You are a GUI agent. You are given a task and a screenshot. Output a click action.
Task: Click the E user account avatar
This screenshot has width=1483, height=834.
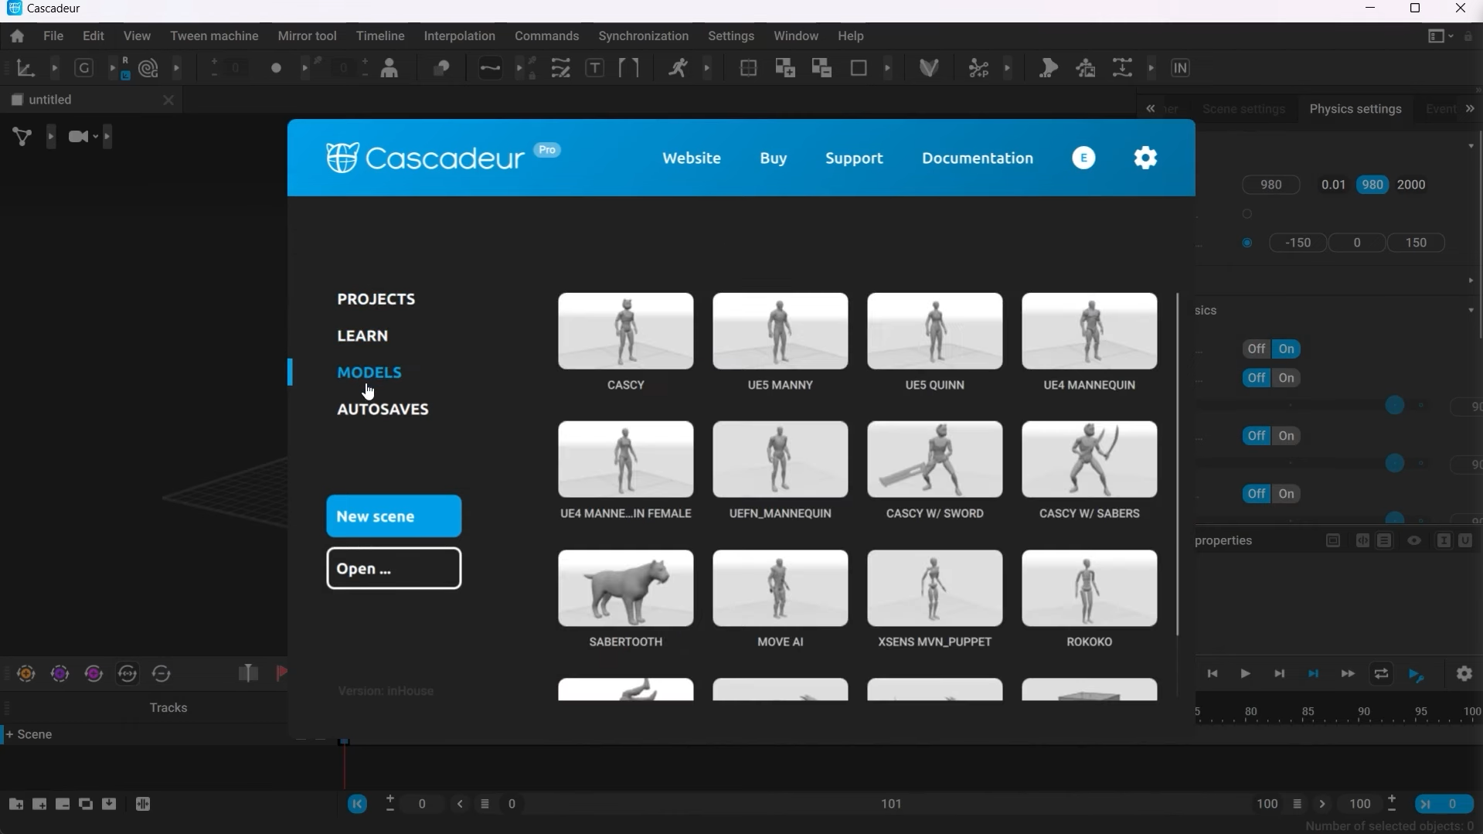click(1083, 158)
